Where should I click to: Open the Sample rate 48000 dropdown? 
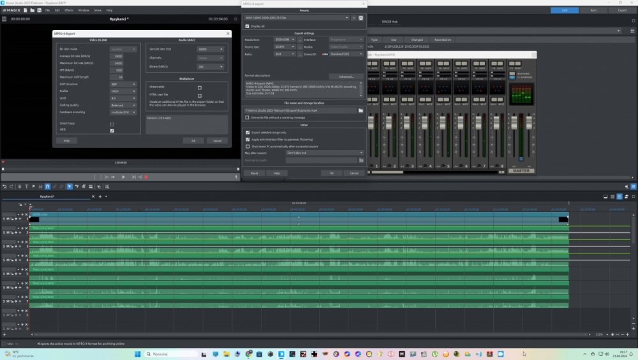211,49
